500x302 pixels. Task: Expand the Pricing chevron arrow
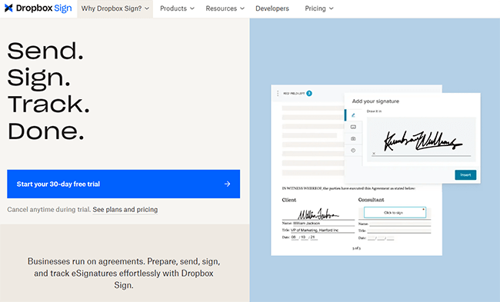(x=332, y=8)
